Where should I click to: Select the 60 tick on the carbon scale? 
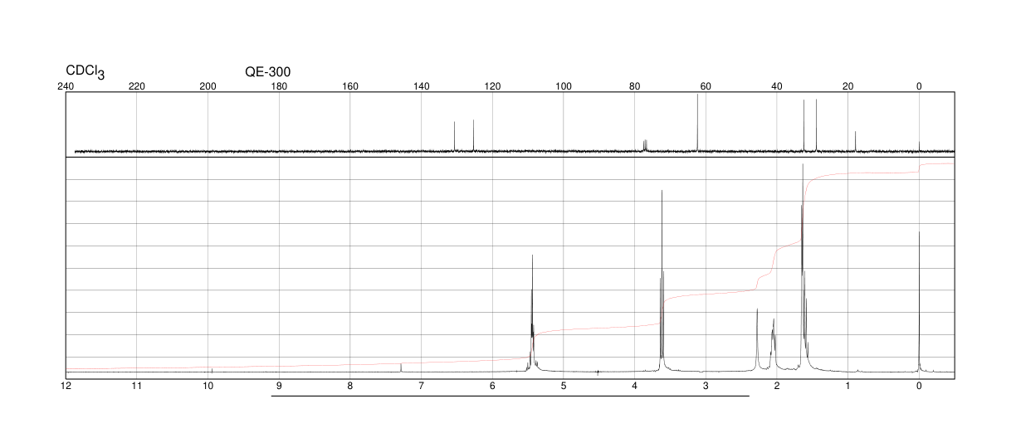[x=706, y=86]
